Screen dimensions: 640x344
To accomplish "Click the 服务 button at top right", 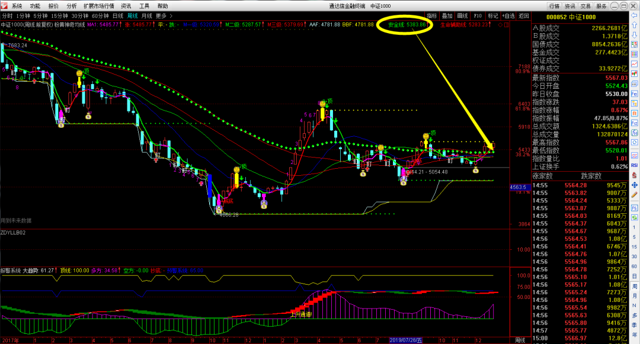I will tap(601, 6).
